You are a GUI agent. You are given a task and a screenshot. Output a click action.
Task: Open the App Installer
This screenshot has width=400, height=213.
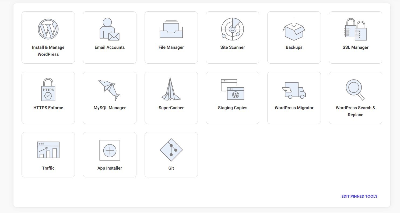pos(110,154)
